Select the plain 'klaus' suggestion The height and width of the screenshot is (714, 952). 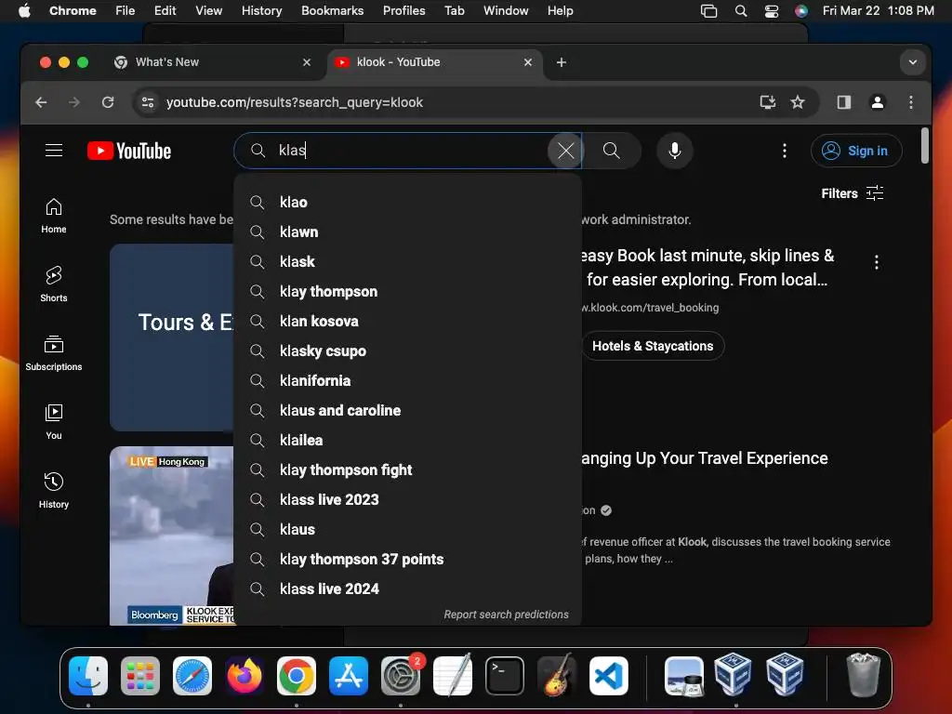click(x=407, y=529)
